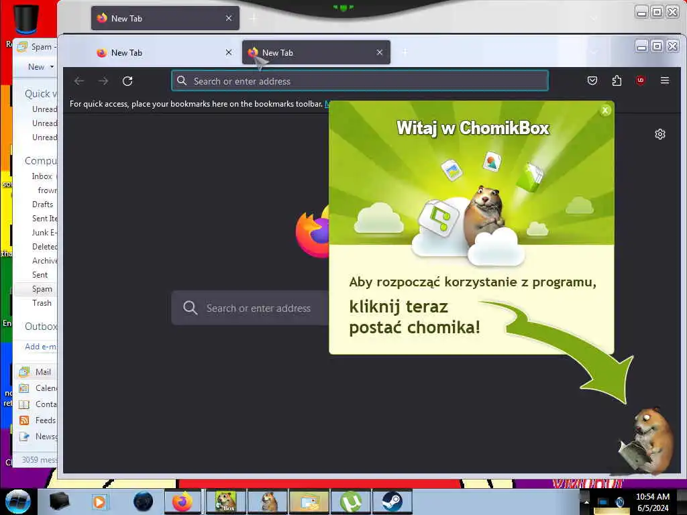Switch to Mail view in mail sidebar

36,371
